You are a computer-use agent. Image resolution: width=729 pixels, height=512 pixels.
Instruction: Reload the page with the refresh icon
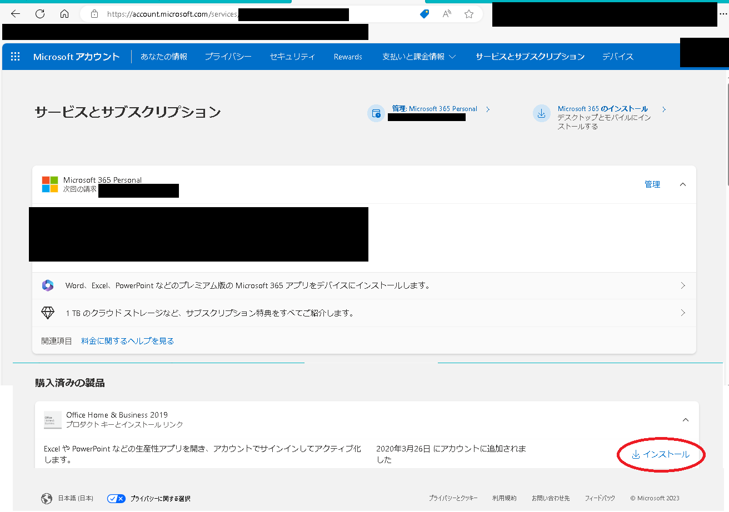40,14
